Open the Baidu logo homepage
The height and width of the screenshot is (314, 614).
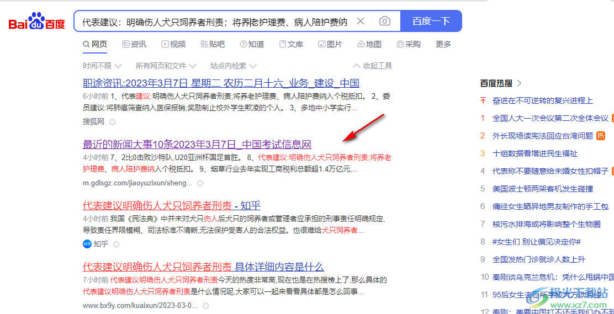[x=37, y=22]
